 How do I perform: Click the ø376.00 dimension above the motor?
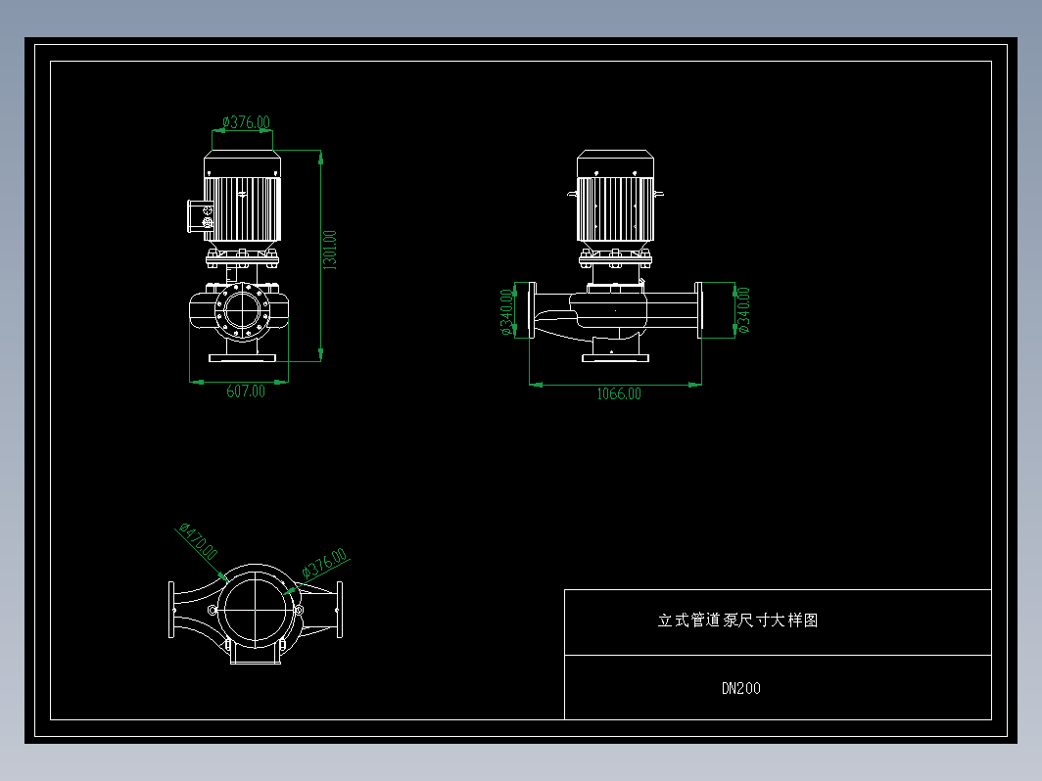pyautogui.click(x=246, y=122)
